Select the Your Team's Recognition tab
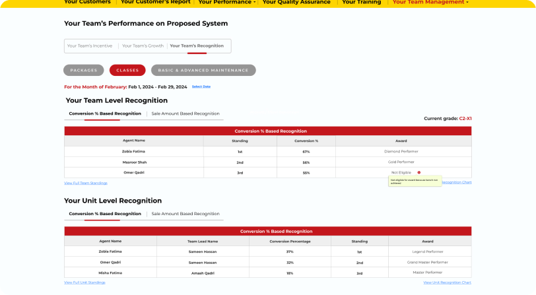This screenshot has width=536, height=295. pyautogui.click(x=197, y=46)
